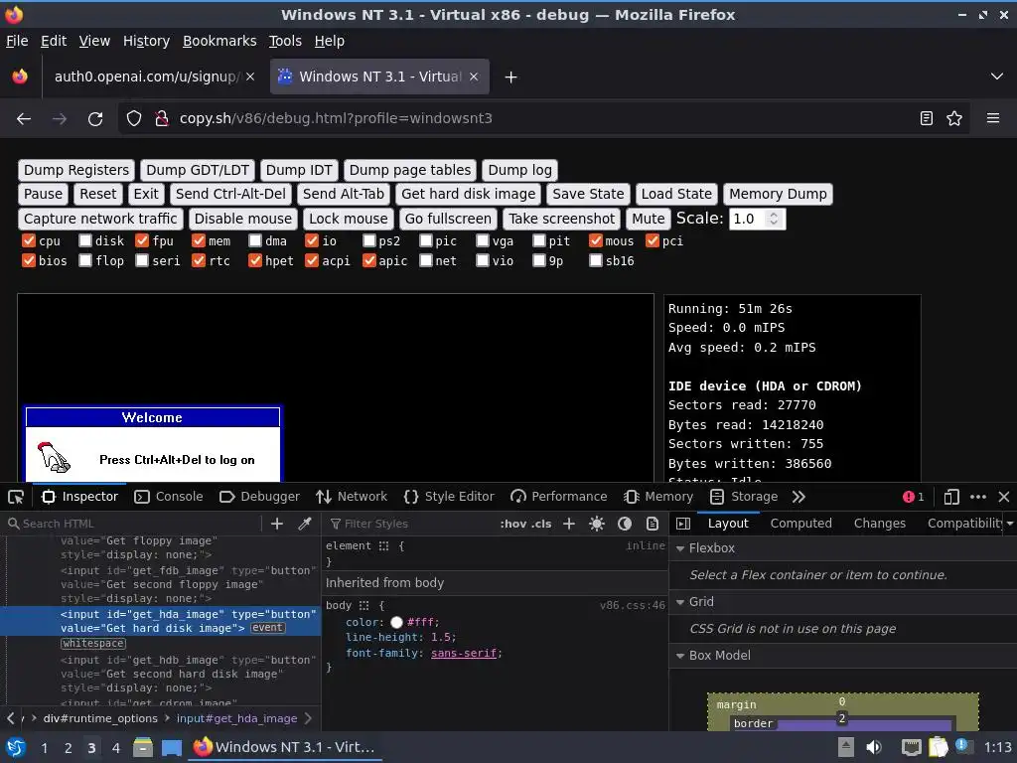The height and width of the screenshot is (763, 1017).
Task: Toggle light color scheme simulation sun icon
Action: 597,524
